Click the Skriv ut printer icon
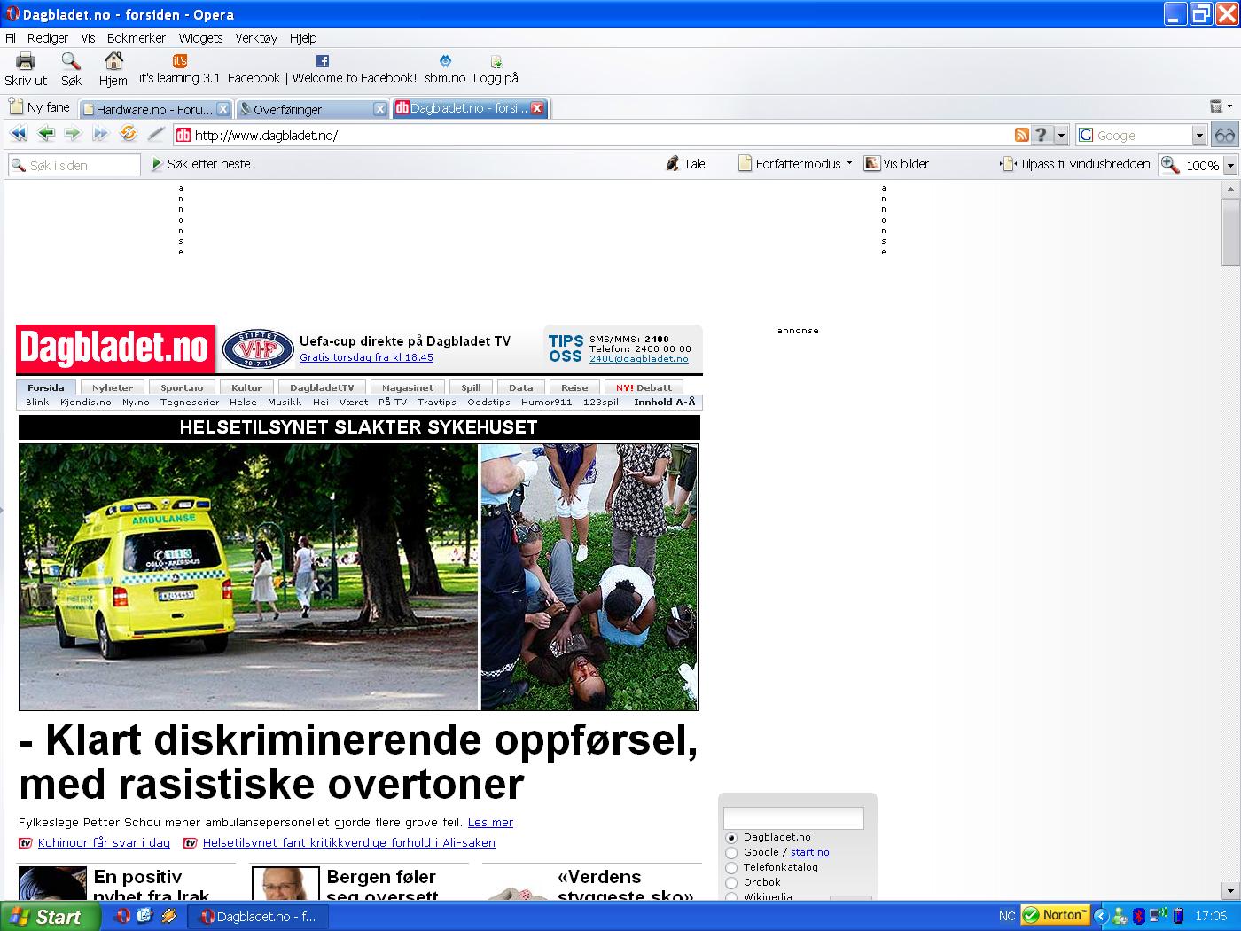This screenshot has height=931, width=1241. click(x=26, y=61)
